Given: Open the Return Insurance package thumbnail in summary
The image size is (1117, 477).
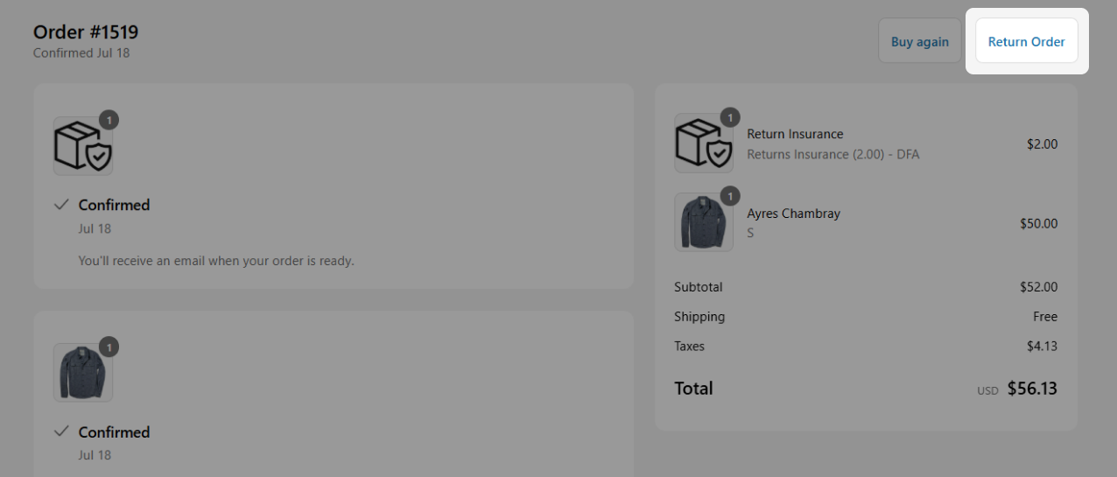Looking at the screenshot, I should [x=704, y=144].
